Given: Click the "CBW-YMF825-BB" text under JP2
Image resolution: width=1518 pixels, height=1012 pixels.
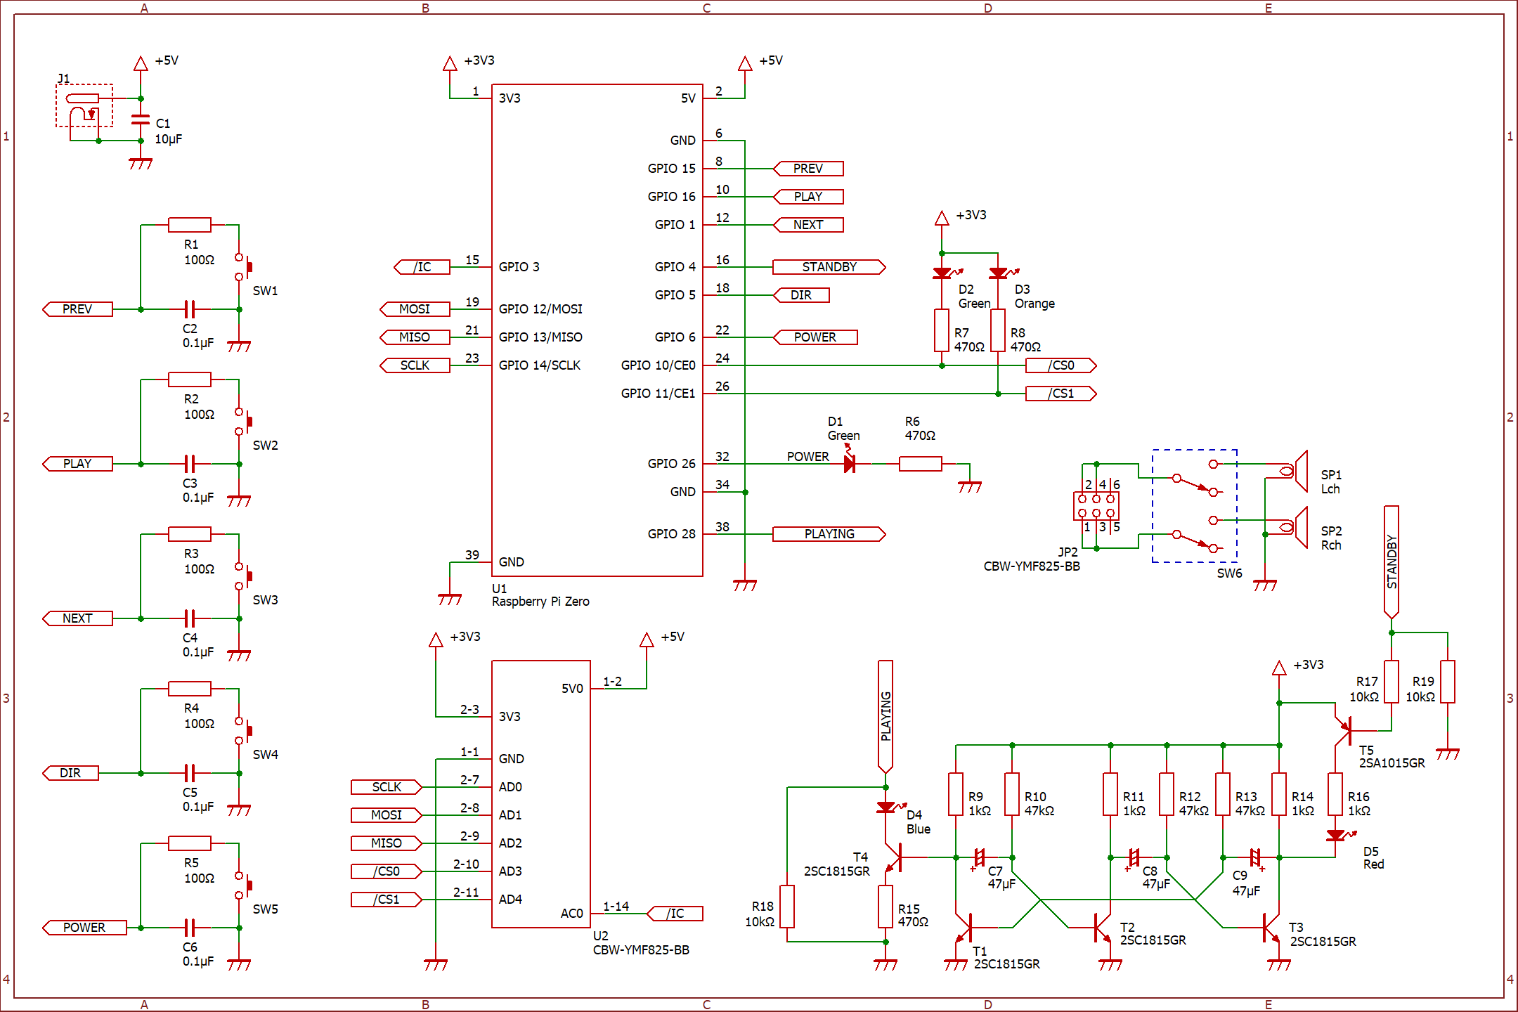Looking at the screenshot, I should [1032, 566].
